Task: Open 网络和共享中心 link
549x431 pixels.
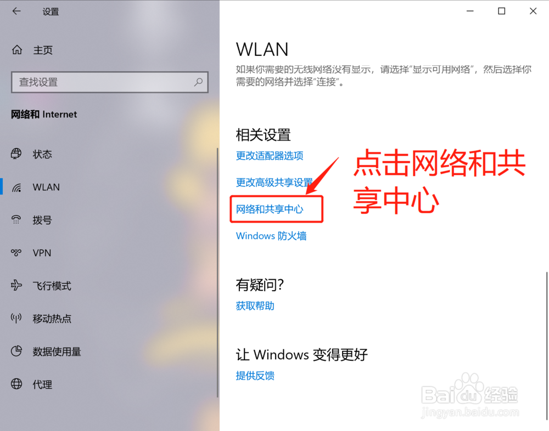Action: coord(270,209)
